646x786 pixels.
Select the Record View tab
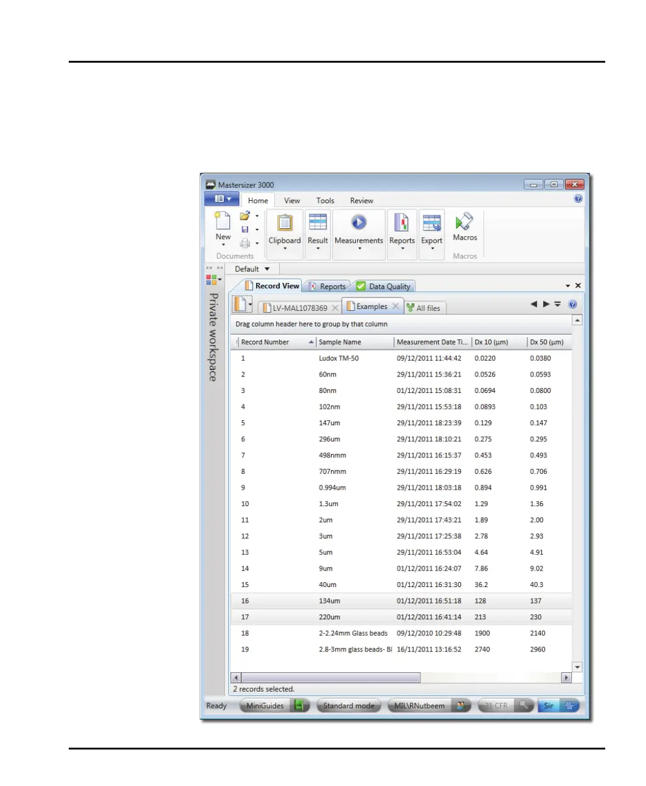[272, 286]
